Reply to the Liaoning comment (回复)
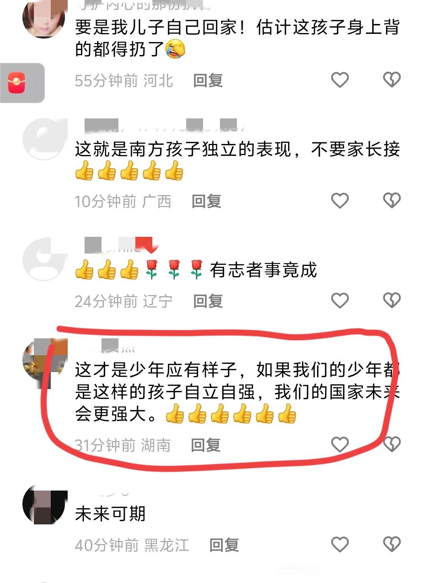The image size is (425, 583). pos(208,301)
